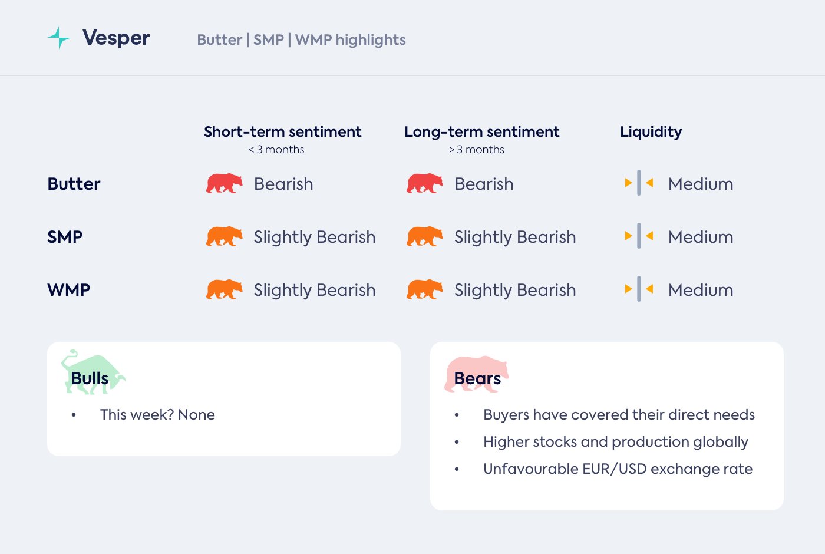The image size is (825, 554).
Task: Click Butter long-term red bear icon
Action: 424,184
